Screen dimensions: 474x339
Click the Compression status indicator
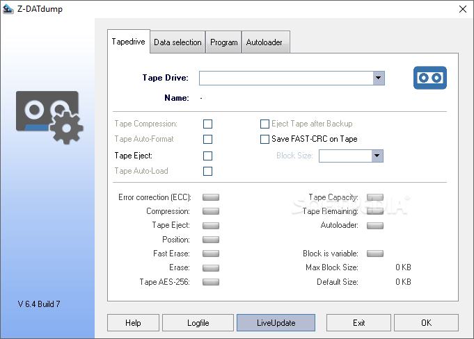(211, 211)
